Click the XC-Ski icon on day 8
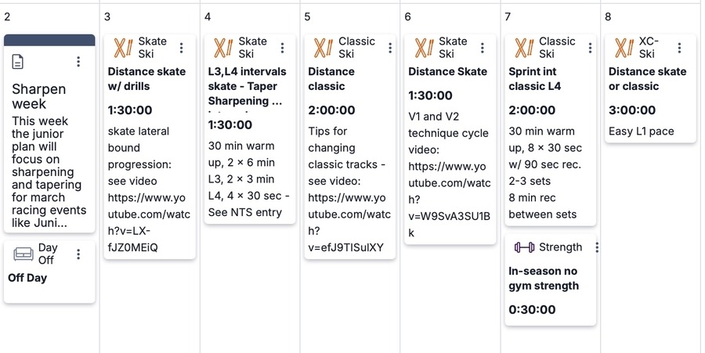The width and height of the screenshot is (705, 353). point(624,48)
